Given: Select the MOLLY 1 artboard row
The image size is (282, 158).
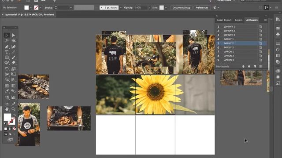Looking at the screenshot, I should pos(241,39).
